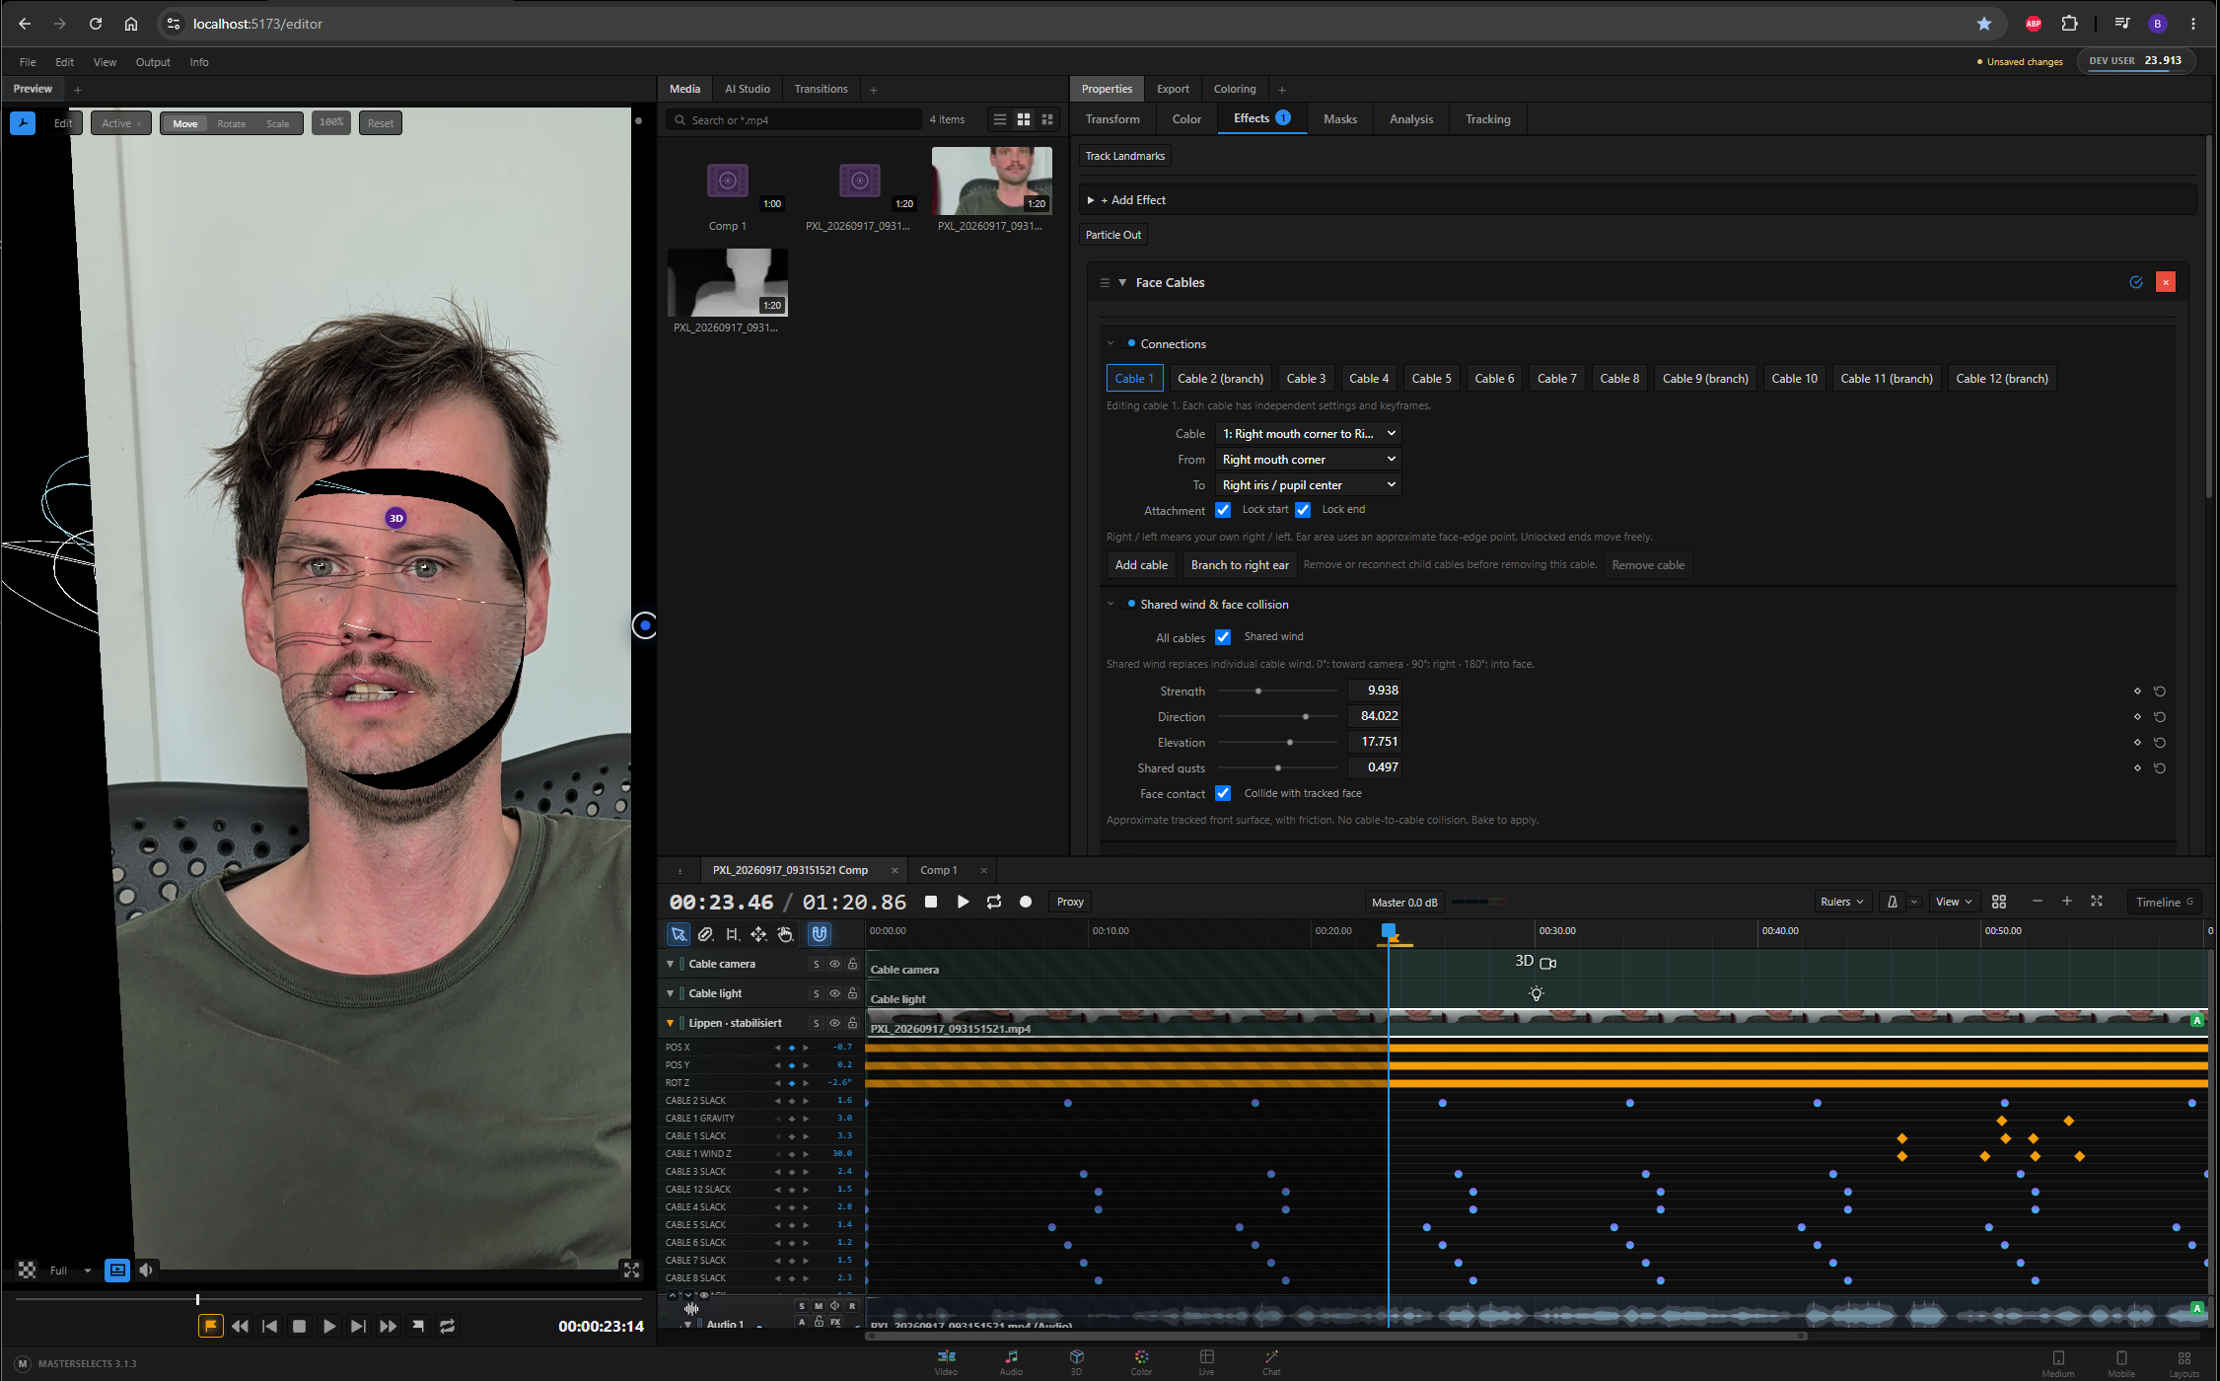
Task: Select the Cable 9 (branch) button
Action: pyautogui.click(x=1705, y=379)
